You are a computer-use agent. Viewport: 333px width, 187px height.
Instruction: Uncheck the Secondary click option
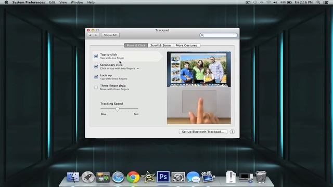pyautogui.click(x=96, y=66)
